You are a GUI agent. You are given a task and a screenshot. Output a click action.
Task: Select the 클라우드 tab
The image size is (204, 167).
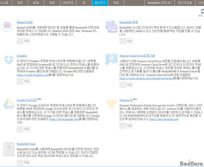click(100, 3)
